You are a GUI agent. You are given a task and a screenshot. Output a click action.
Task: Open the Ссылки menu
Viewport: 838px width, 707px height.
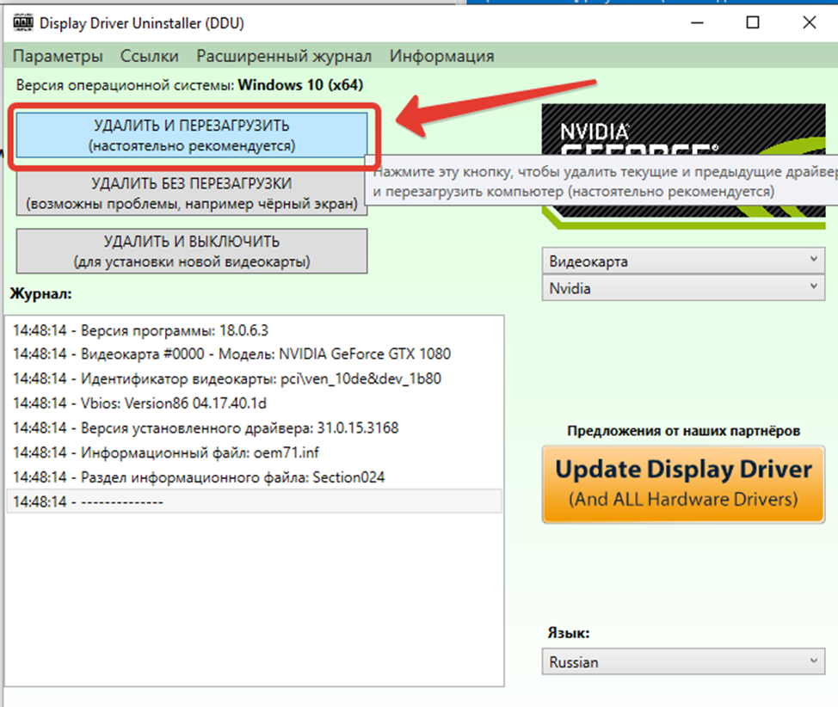[x=149, y=56]
